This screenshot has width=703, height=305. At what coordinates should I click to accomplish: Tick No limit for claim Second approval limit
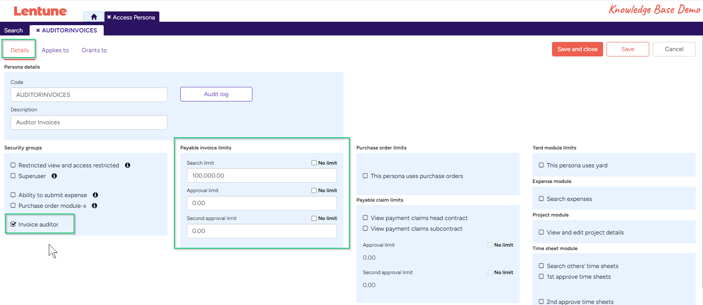pyautogui.click(x=490, y=272)
